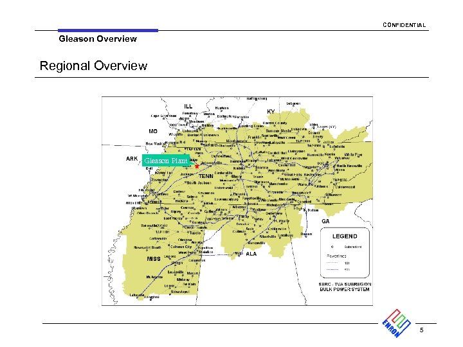
Task: Click the South Jackson map label
Action: click(199, 182)
